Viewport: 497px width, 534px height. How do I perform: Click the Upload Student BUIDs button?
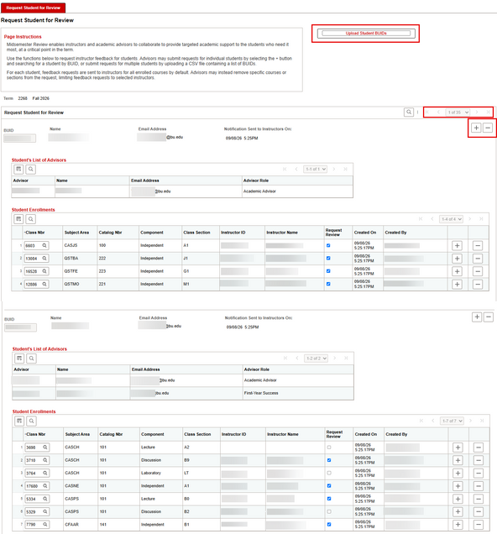coord(366,34)
